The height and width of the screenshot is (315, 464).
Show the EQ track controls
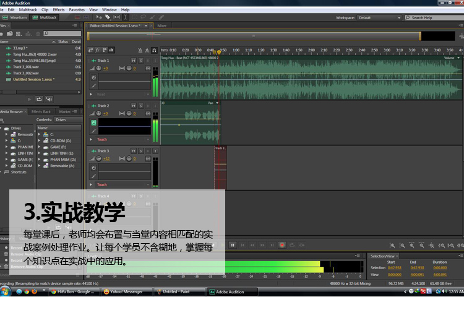click(111, 50)
